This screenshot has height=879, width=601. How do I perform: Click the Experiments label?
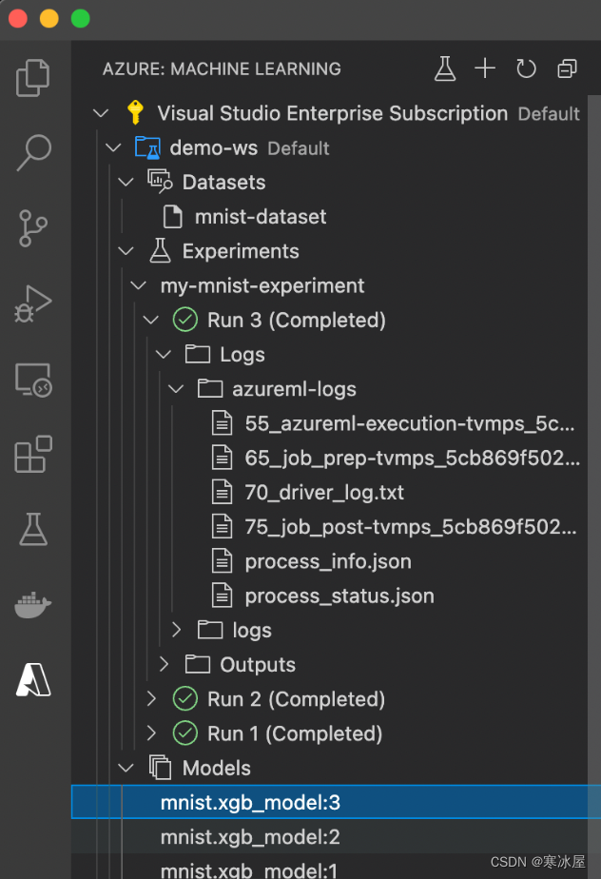point(241,251)
